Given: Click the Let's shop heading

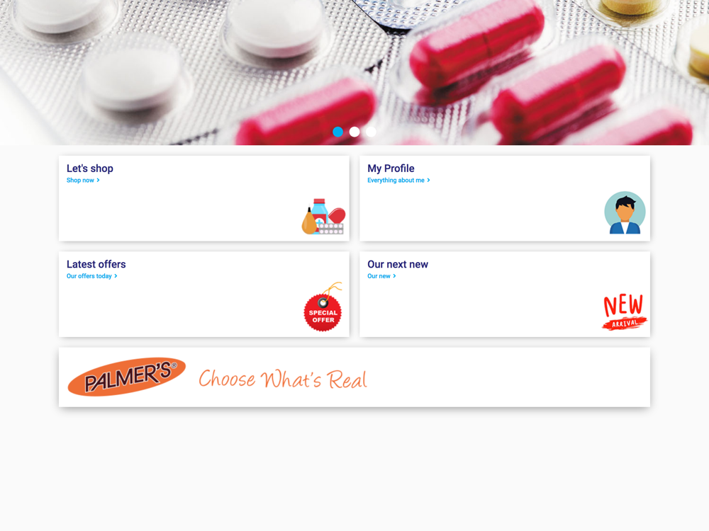Looking at the screenshot, I should (x=90, y=169).
